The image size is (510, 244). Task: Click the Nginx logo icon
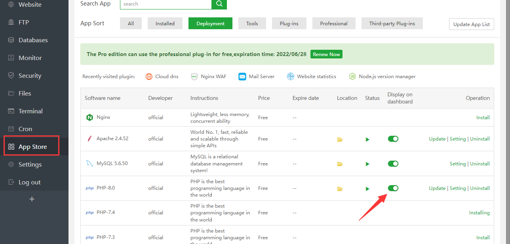[x=89, y=117]
